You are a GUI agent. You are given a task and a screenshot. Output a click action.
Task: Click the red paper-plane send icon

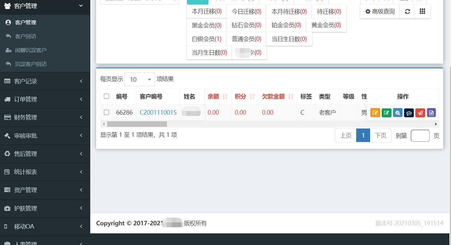(x=420, y=113)
